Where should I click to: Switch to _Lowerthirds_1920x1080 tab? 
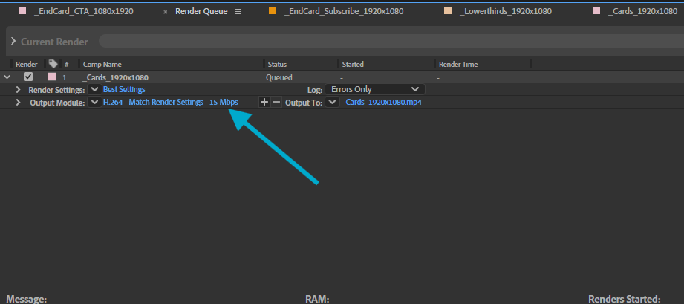click(x=506, y=11)
